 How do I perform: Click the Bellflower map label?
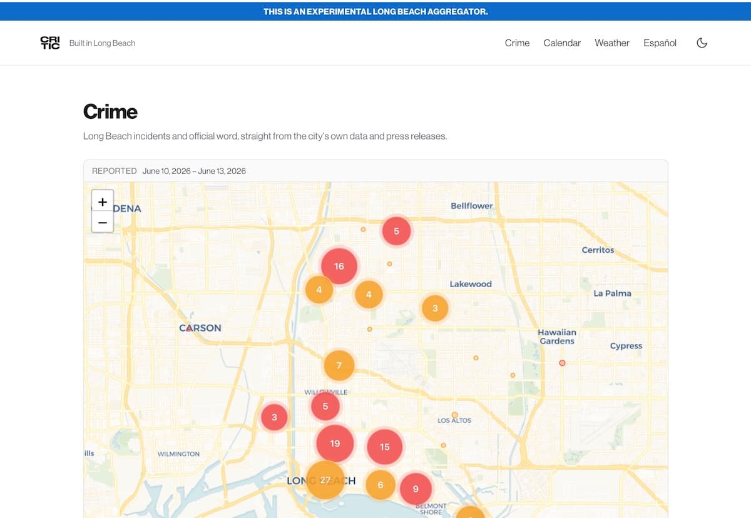coord(472,206)
